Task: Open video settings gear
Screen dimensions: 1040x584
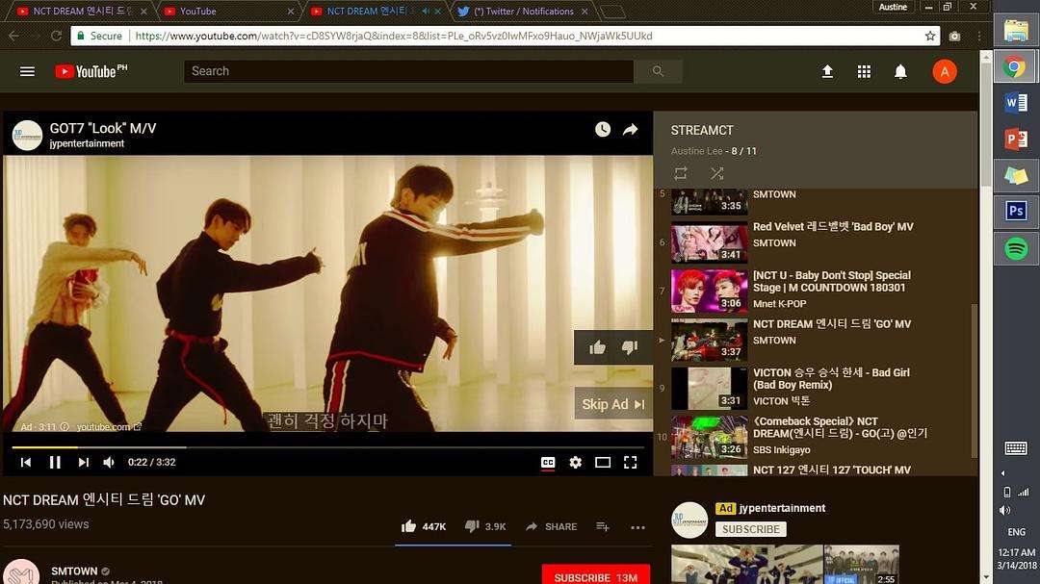Action: click(575, 462)
